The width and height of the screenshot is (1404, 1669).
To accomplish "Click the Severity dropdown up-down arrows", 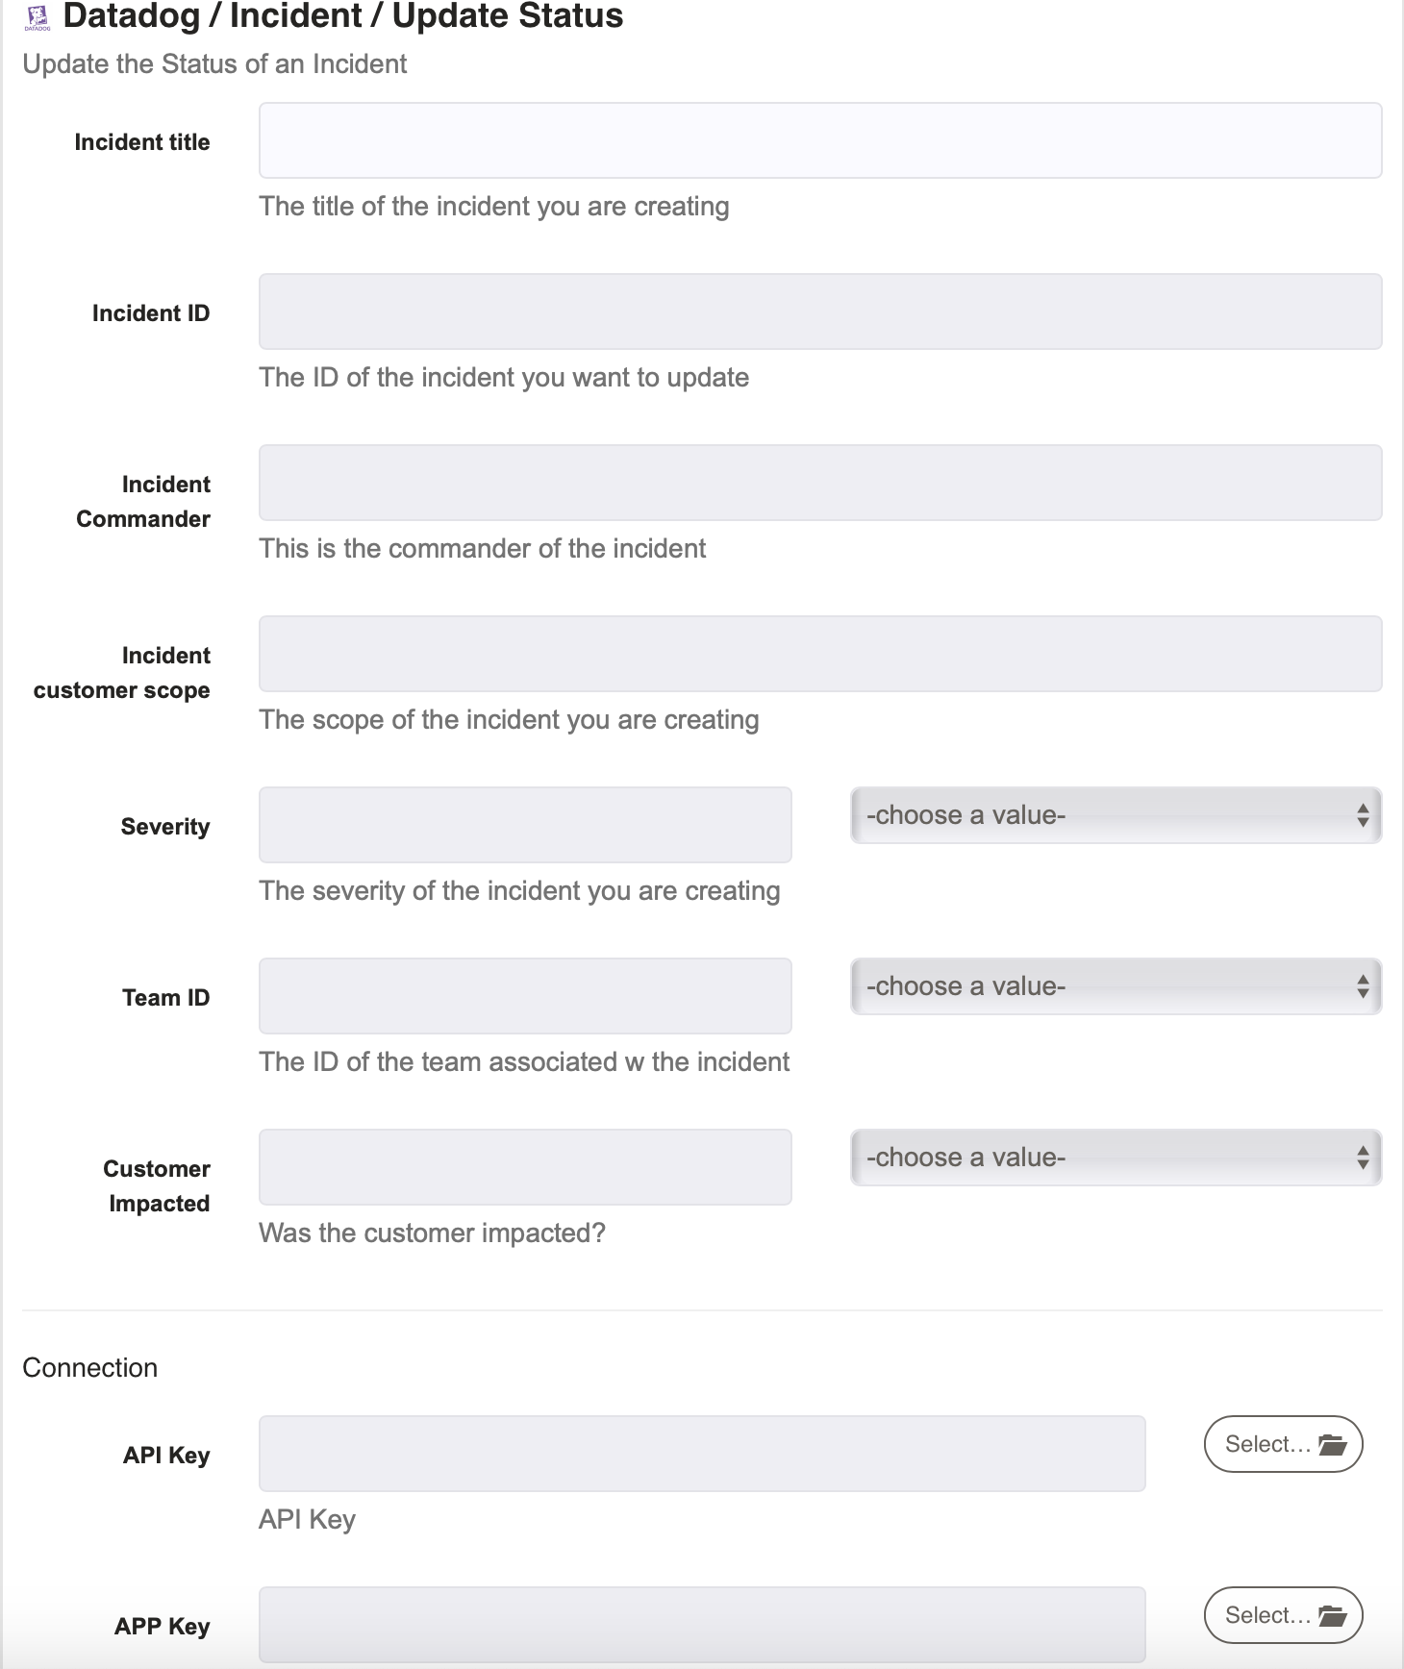I will 1363,815.
